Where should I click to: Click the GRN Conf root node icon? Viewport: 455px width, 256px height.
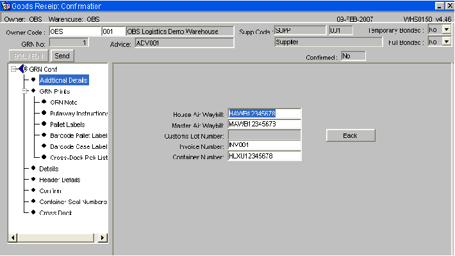[x=23, y=69]
